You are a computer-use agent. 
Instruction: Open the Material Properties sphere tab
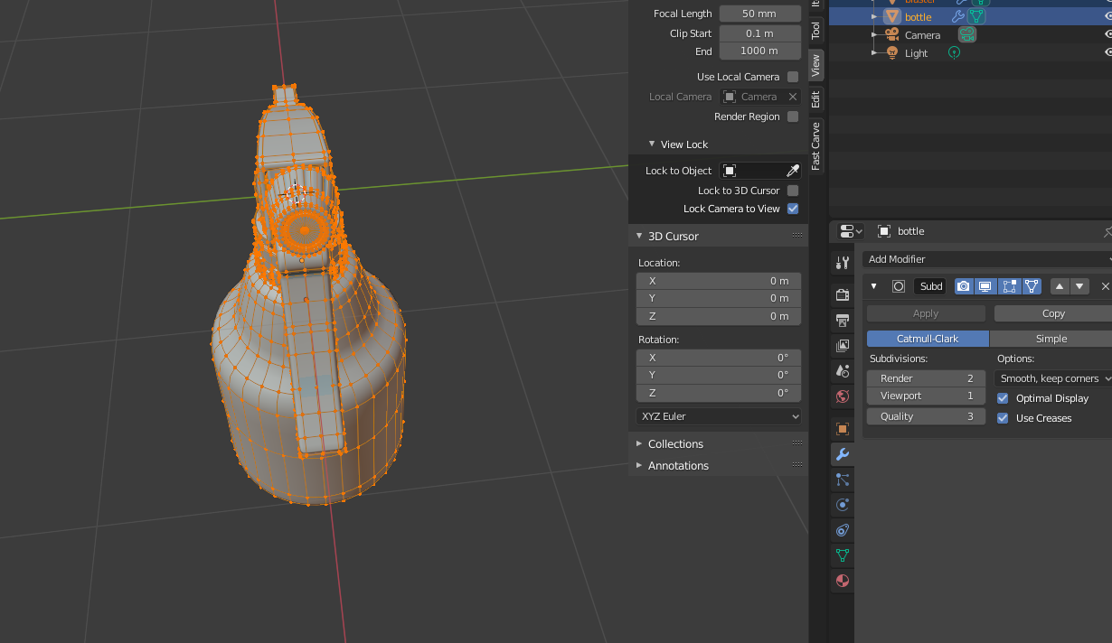[x=842, y=581]
